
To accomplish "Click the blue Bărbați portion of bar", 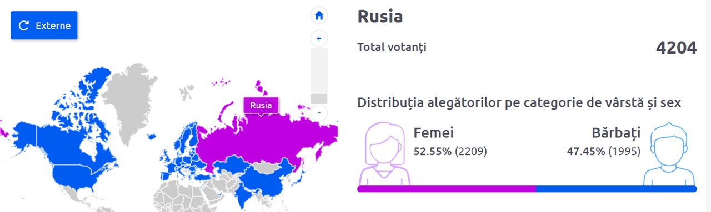I will point(617,189).
